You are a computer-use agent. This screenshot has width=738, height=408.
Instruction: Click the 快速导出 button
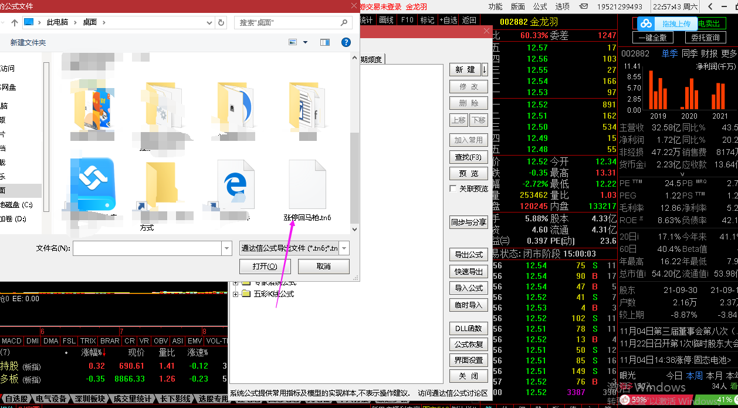(469, 272)
